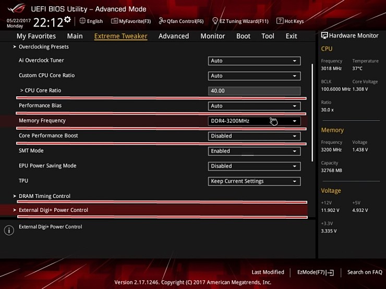
Task: Select Extreme Tweaker tab
Action: [121, 36]
